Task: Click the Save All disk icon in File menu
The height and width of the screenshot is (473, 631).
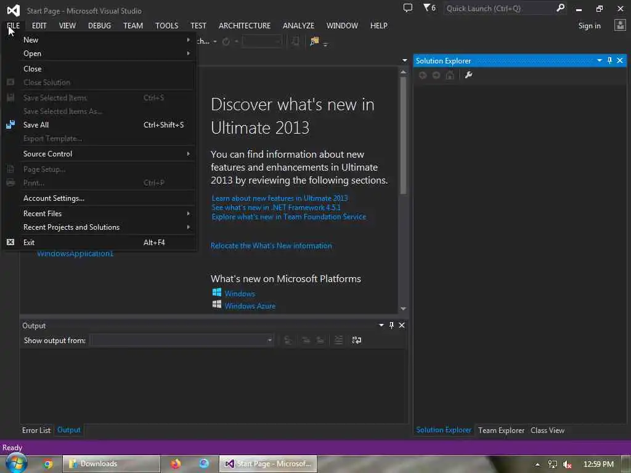Action: pyautogui.click(x=10, y=124)
